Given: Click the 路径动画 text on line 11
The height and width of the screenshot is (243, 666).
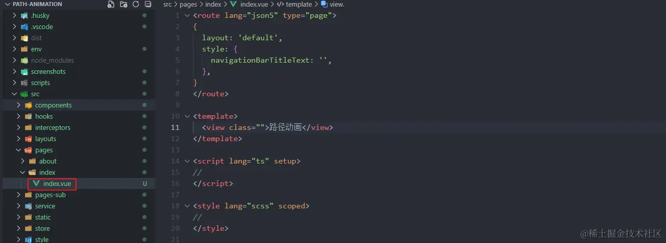Looking at the screenshot, I should pyautogui.click(x=285, y=127).
